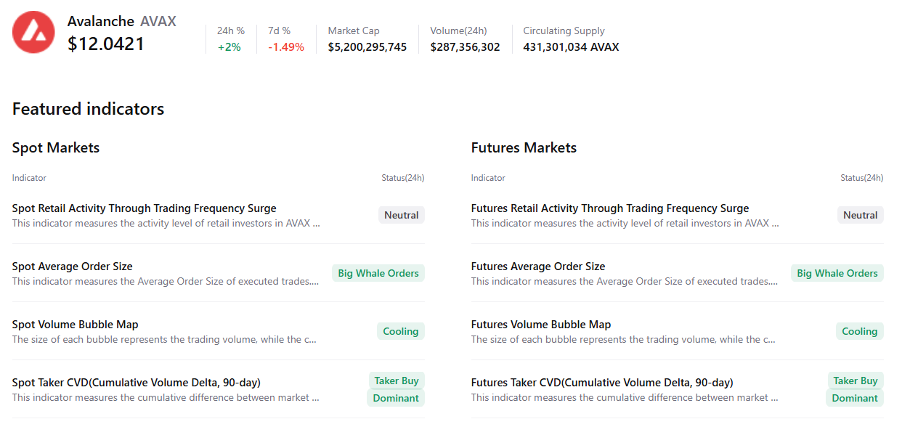
Task: Open Spot Taker CVD 90-day indicator
Action: click(136, 383)
